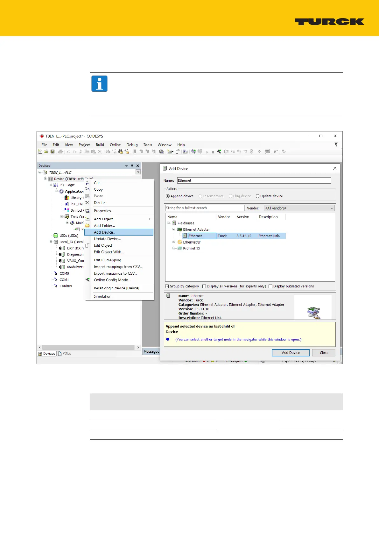Screen dimensions: 379x536
Task: Click the Fieldbuses category icon
Action: coord(174,223)
